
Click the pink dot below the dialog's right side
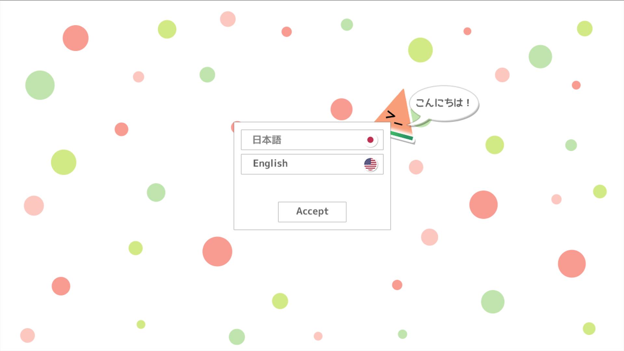(x=429, y=237)
